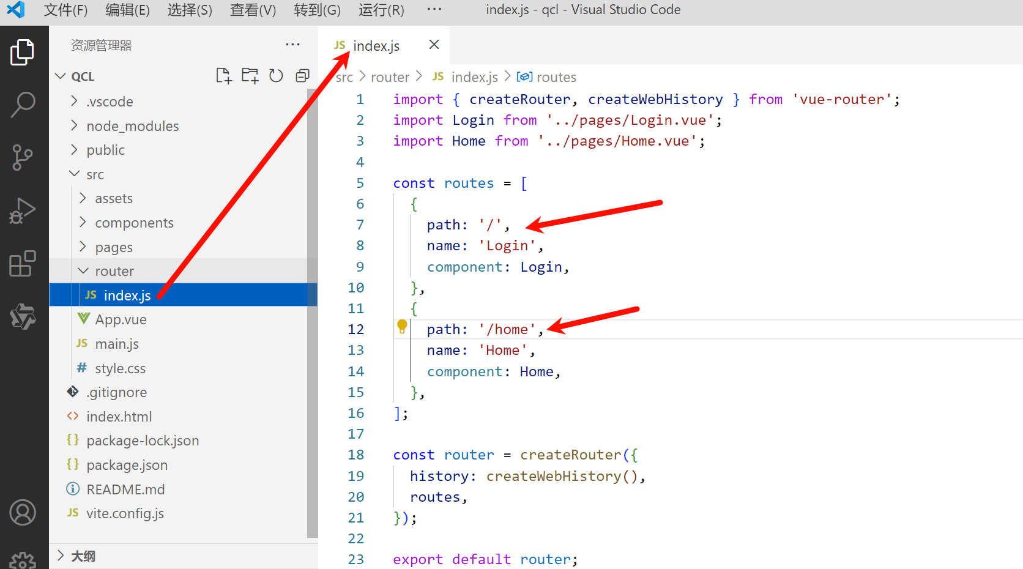Click 'vue-router' string on line 1
Image resolution: width=1023 pixels, height=569 pixels.
click(x=842, y=99)
